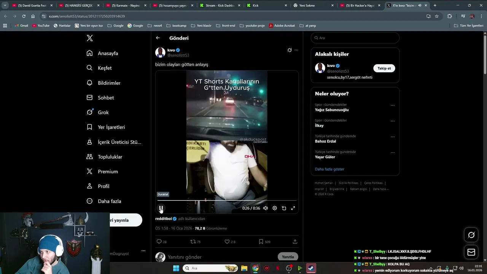The image size is (487, 274).
Task: Open File Explorer from the taskbar
Action: 244,268
